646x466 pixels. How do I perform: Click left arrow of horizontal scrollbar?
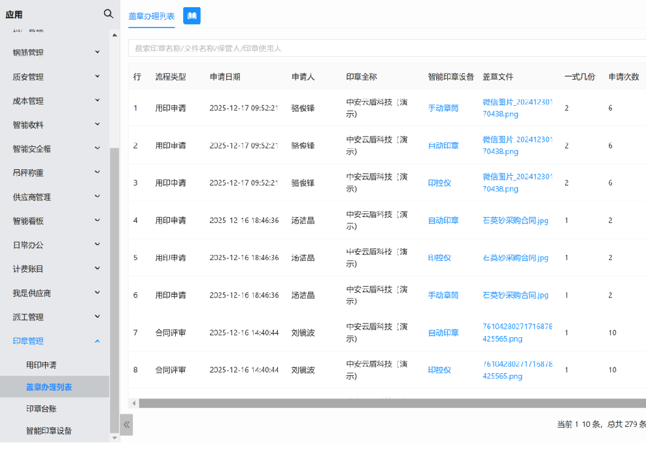pos(133,403)
